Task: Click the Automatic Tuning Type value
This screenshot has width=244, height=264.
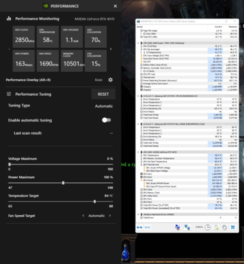Action: tap(104, 106)
